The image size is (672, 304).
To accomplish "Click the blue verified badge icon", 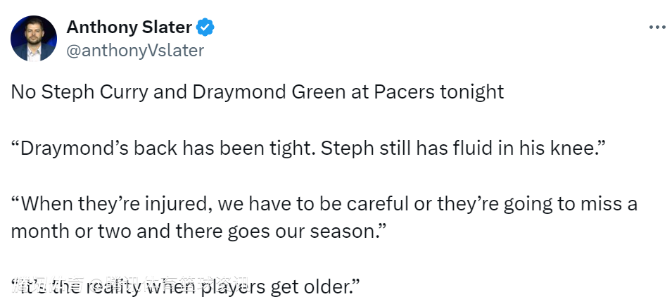I will point(205,27).
